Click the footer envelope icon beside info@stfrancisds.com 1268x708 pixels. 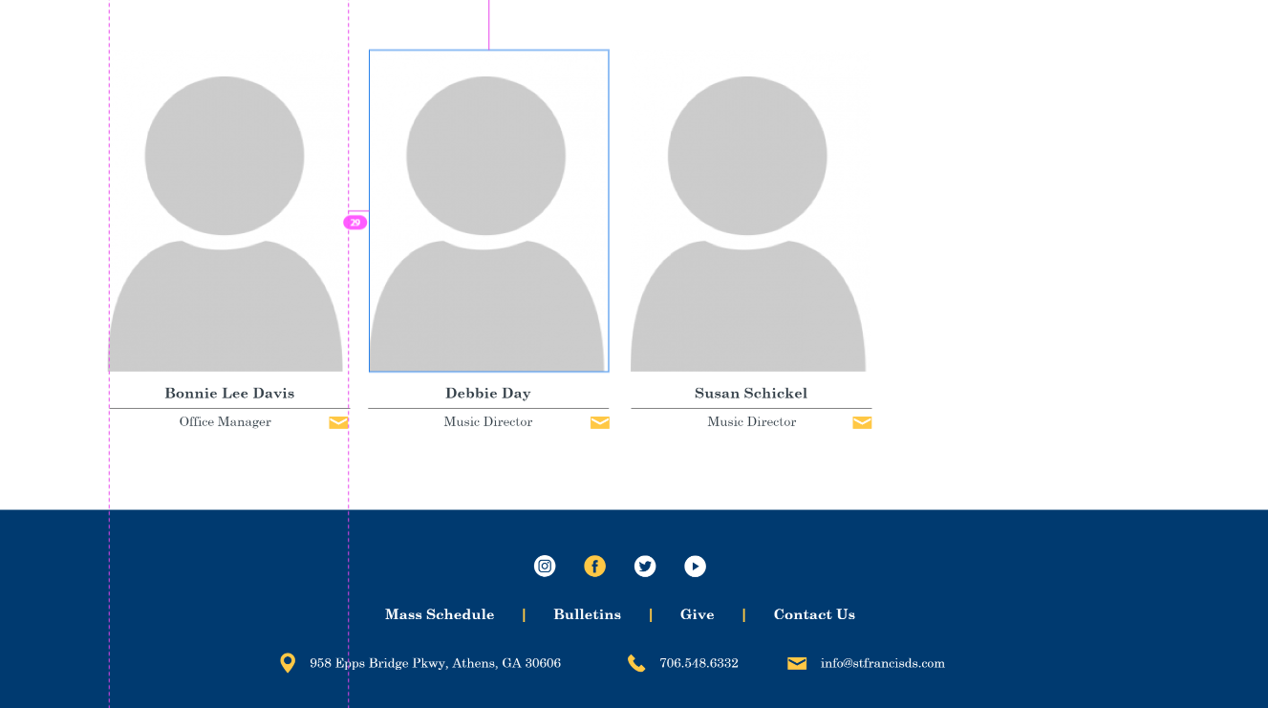coord(797,663)
